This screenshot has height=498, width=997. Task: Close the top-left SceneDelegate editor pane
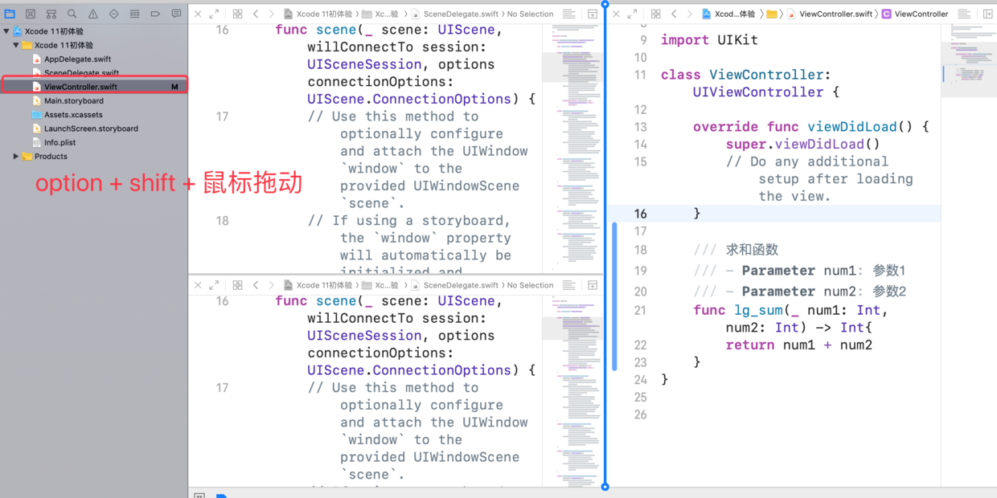tap(198, 14)
